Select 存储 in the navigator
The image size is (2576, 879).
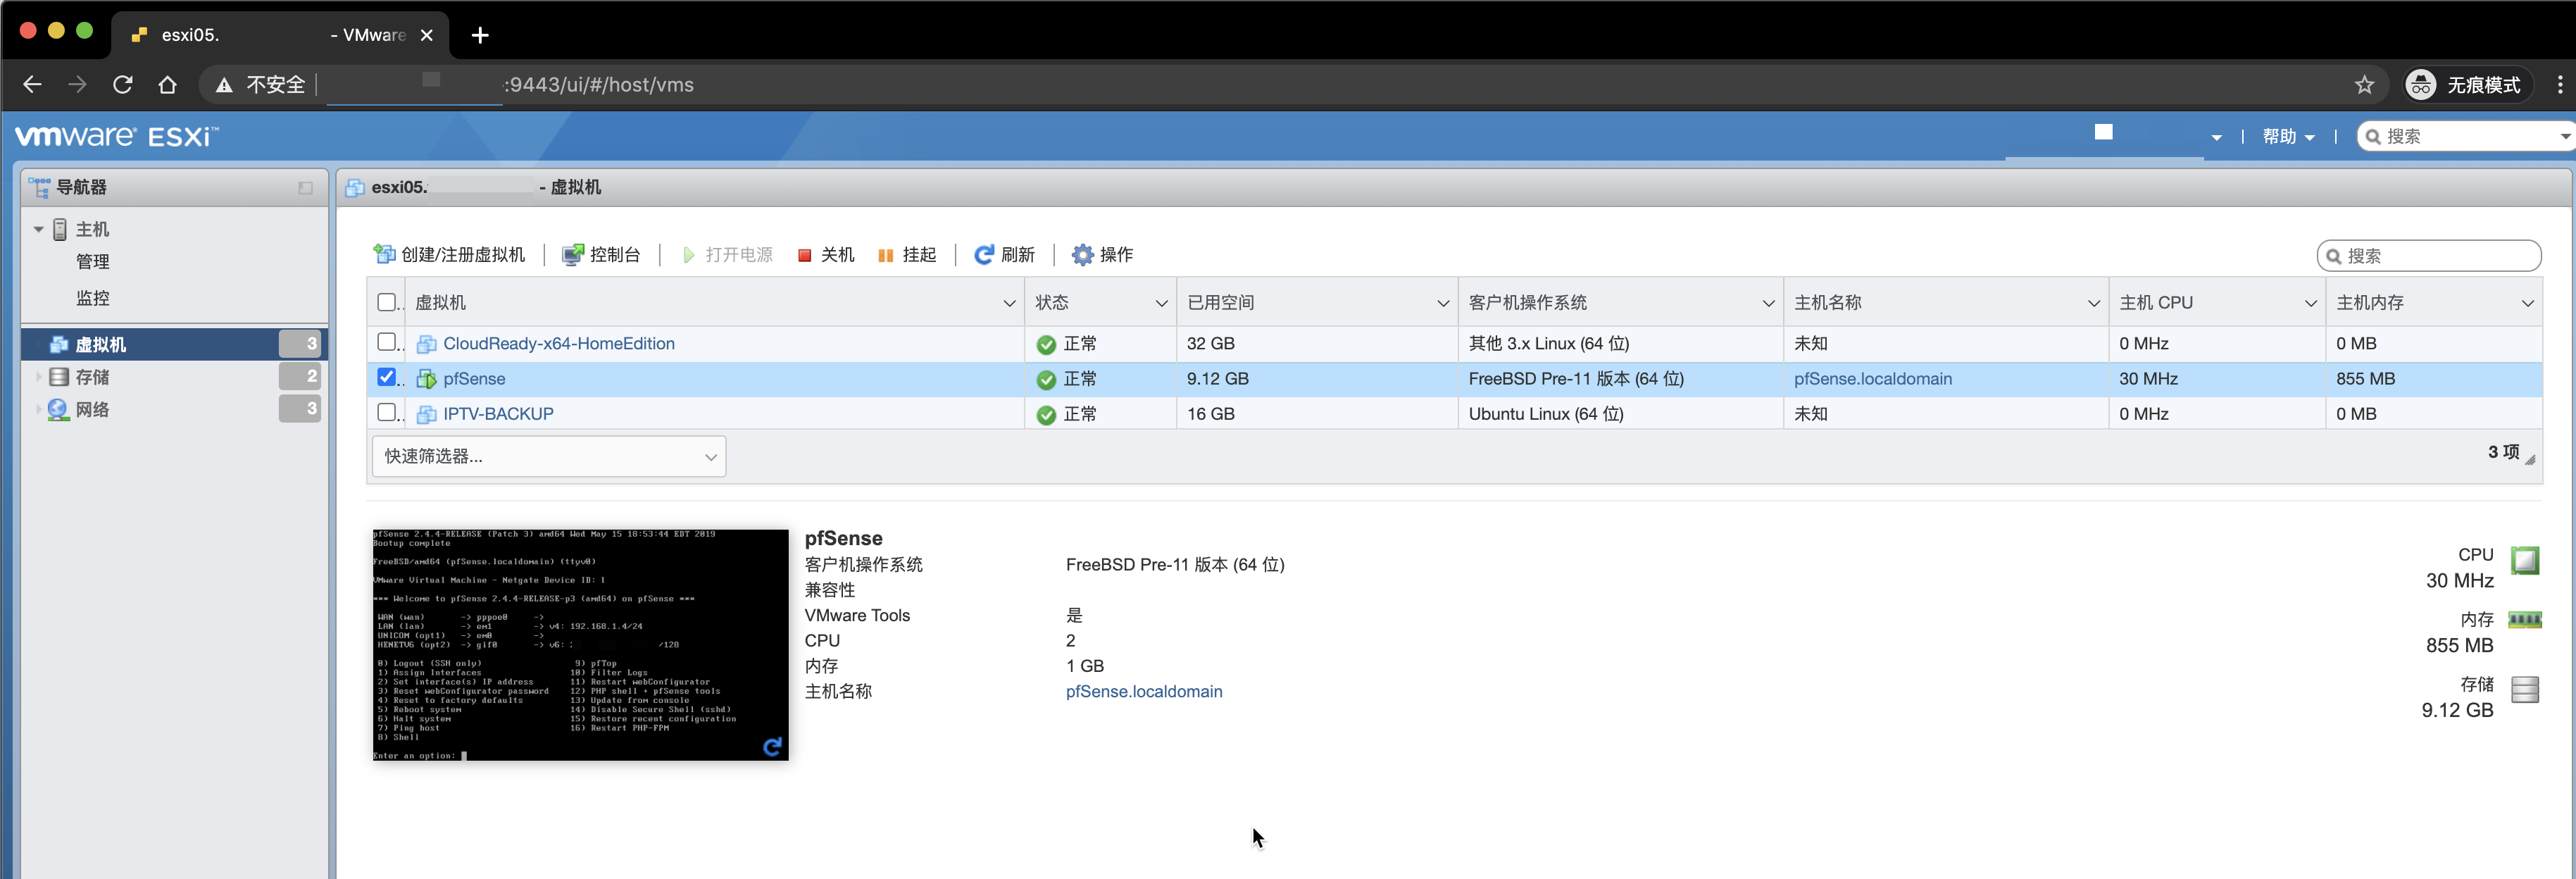92,377
